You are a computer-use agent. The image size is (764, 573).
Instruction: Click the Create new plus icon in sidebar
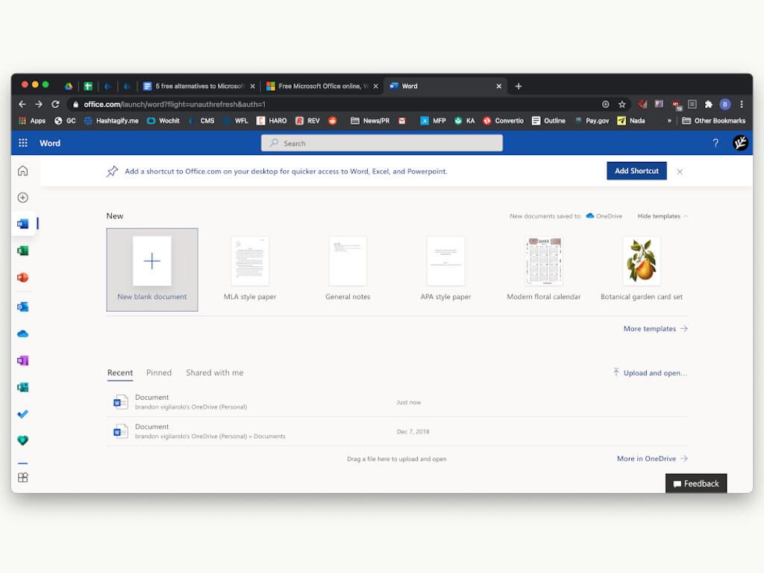(x=23, y=198)
